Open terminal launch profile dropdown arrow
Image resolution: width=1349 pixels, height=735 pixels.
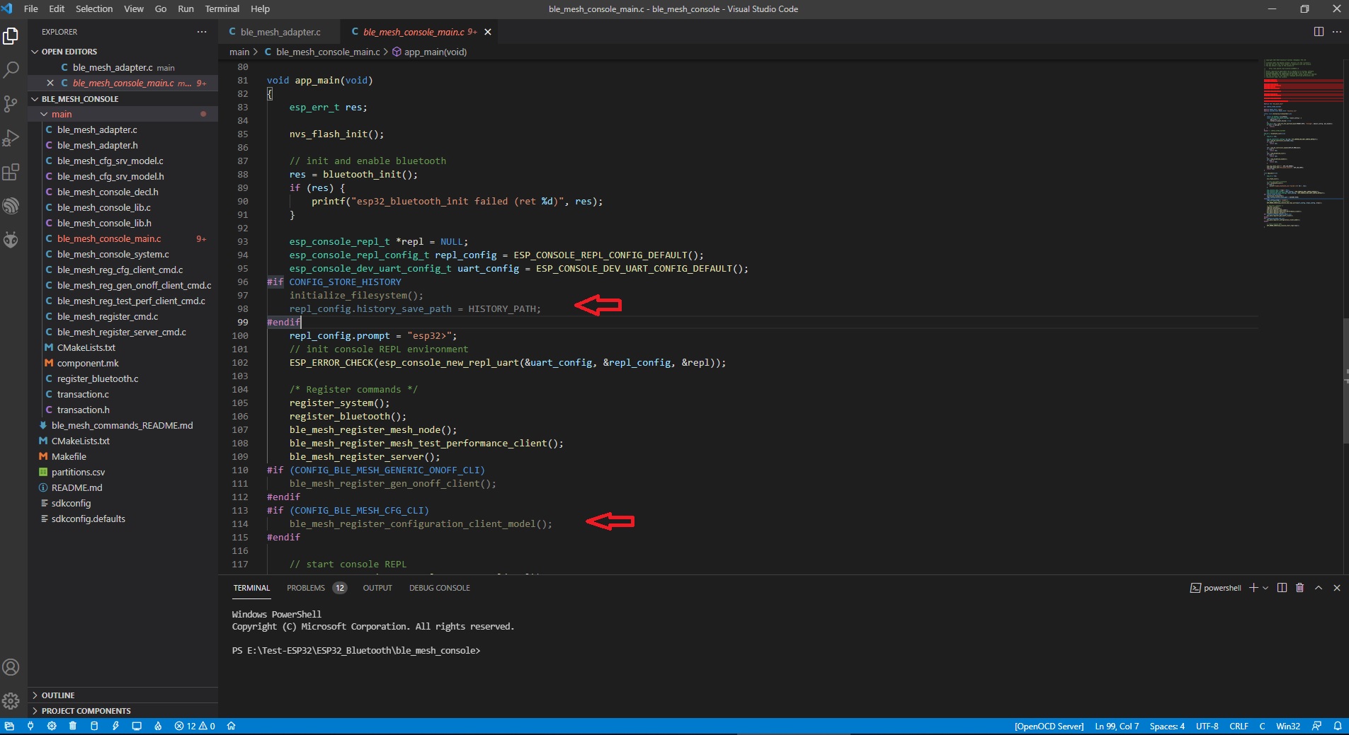[1265, 588]
